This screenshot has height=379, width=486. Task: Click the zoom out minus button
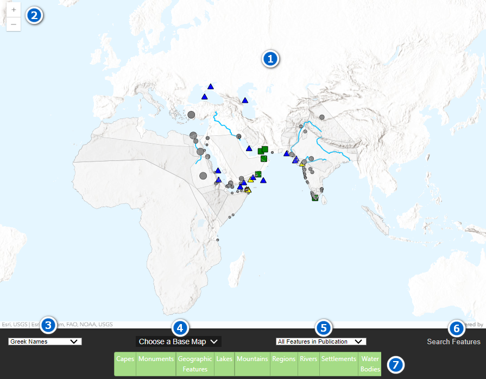point(14,24)
